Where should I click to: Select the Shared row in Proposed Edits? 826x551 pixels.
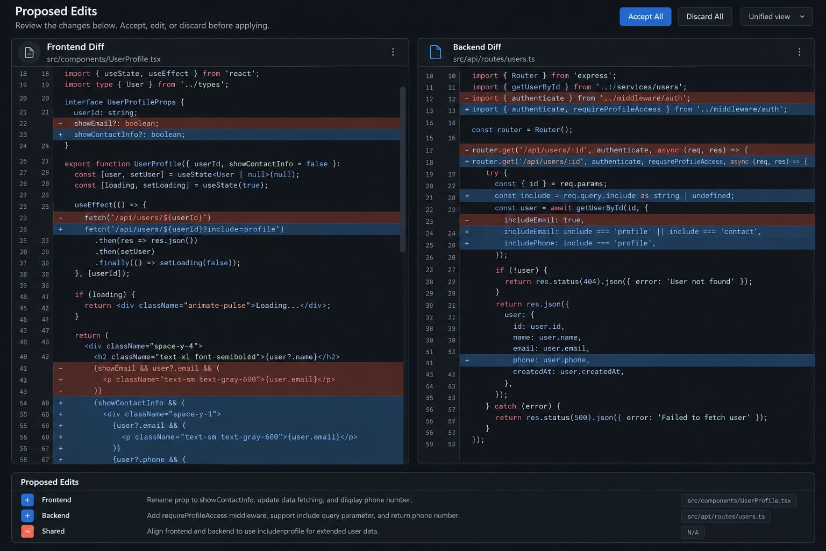pos(413,531)
